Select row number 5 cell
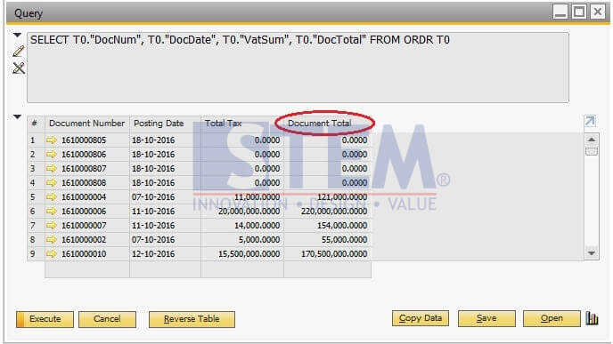Screen dimensions: 613x344 coord(36,197)
